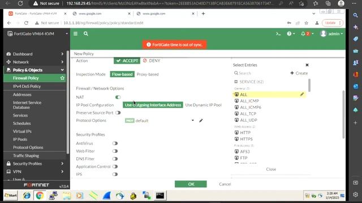Open the notifications bell icon
The width and height of the screenshot is (362, 203).
[x=307, y=34]
